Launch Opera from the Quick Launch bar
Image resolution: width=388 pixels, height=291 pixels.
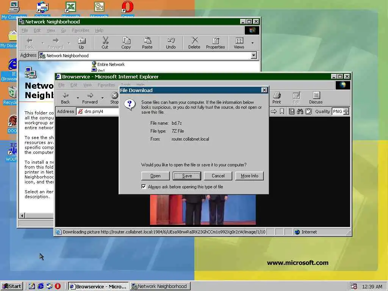(x=58, y=286)
